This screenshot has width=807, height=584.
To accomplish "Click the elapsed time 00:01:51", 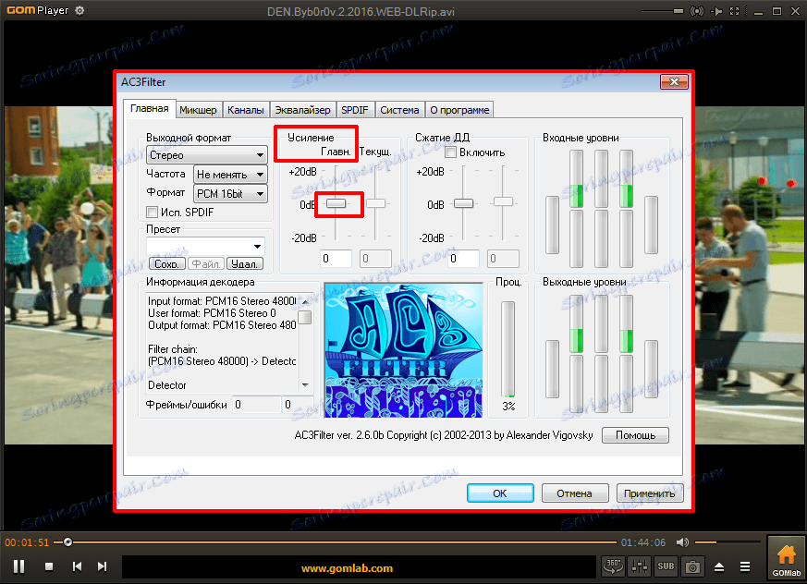I will tap(27, 542).
